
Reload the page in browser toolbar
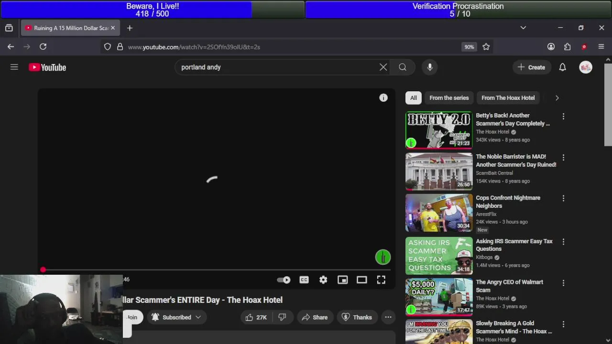(x=43, y=46)
